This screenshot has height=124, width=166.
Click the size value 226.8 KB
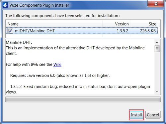(x=148, y=31)
